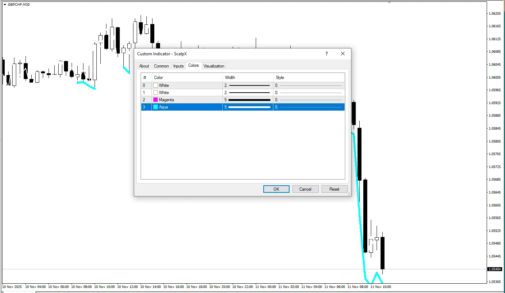Viewport: 505px width, 293px height.
Task: Click the Color column header
Action: [187, 78]
